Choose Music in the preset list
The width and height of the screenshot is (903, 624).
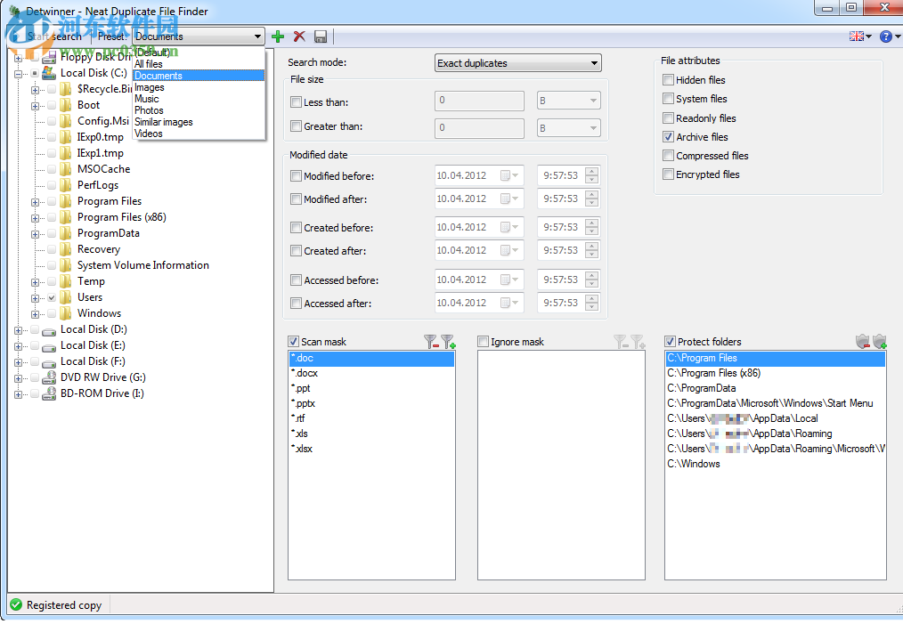pyautogui.click(x=147, y=99)
